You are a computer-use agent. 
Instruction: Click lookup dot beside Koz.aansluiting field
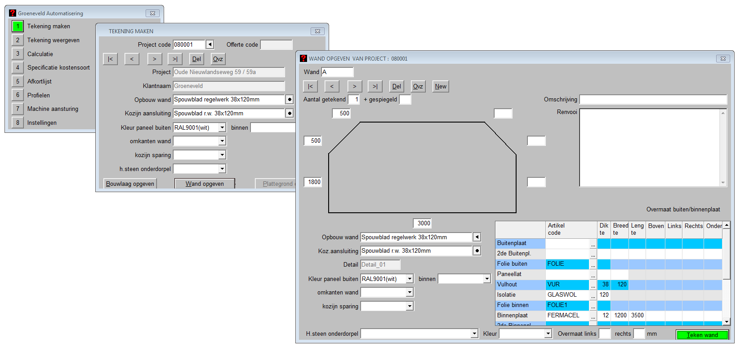477,251
